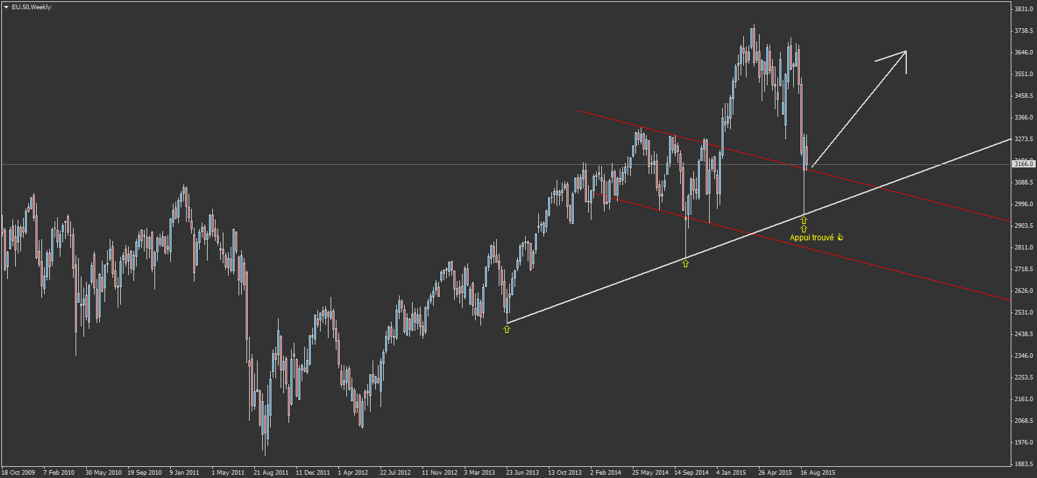Click the 1883.5 price level
The width and height of the screenshot is (1037, 478).
coord(1024,464)
